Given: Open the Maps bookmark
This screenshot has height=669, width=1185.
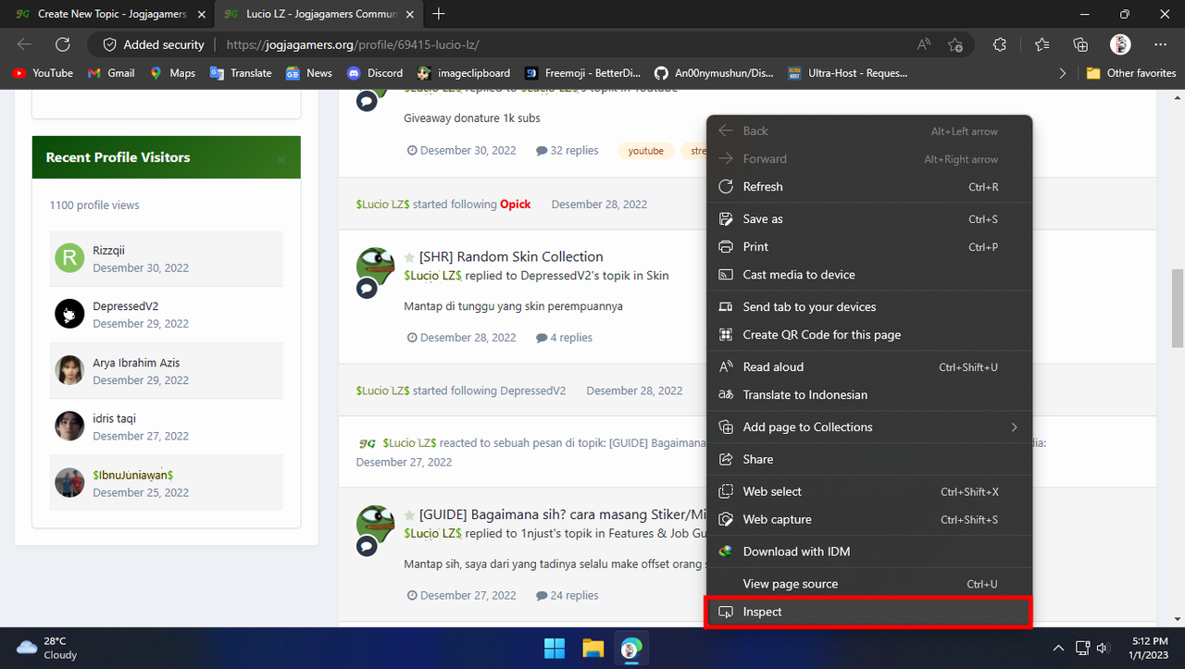Looking at the screenshot, I should pyautogui.click(x=172, y=73).
